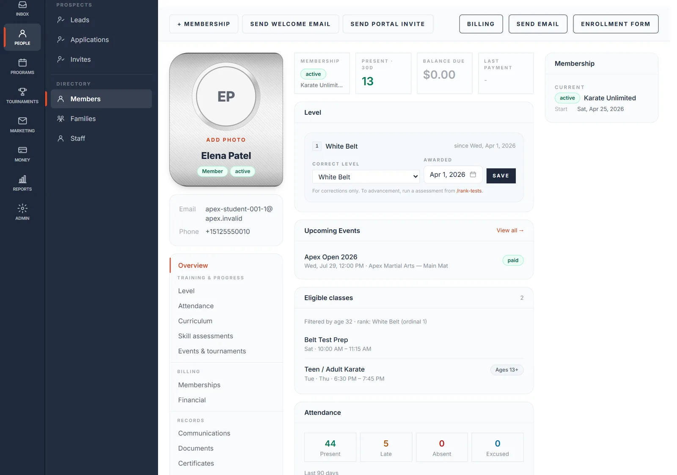
Task: Click the Teen / Adult Karate class
Action: [x=334, y=369]
